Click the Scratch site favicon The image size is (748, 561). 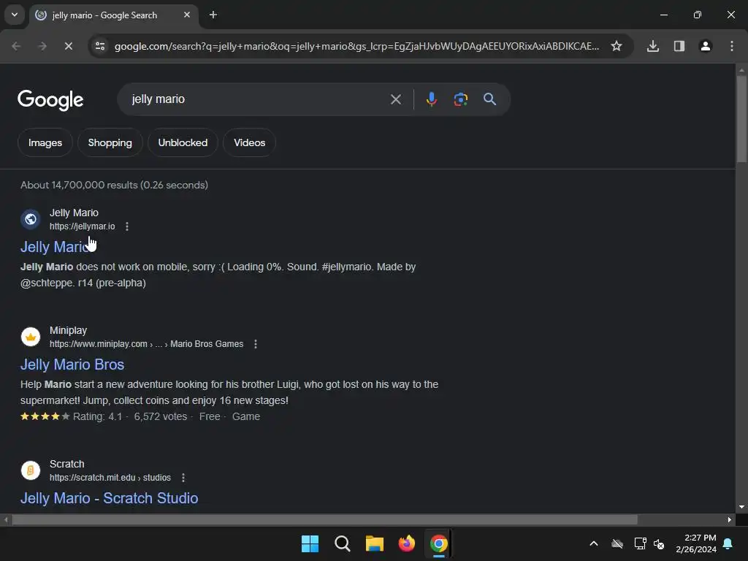tap(31, 470)
